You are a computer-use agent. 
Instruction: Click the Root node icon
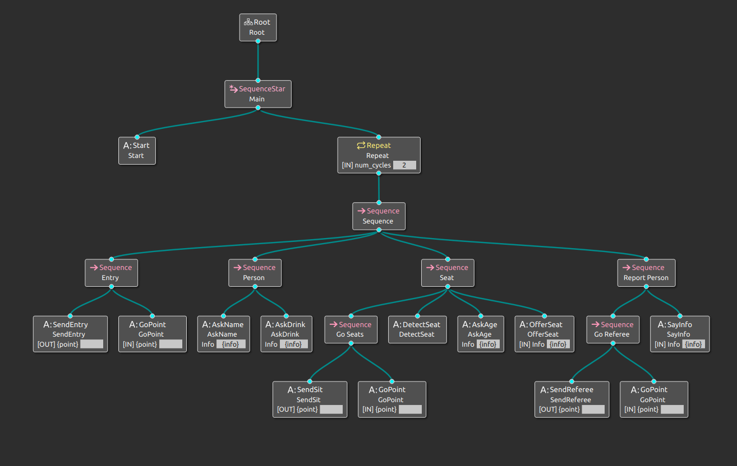[x=248, y=21]
